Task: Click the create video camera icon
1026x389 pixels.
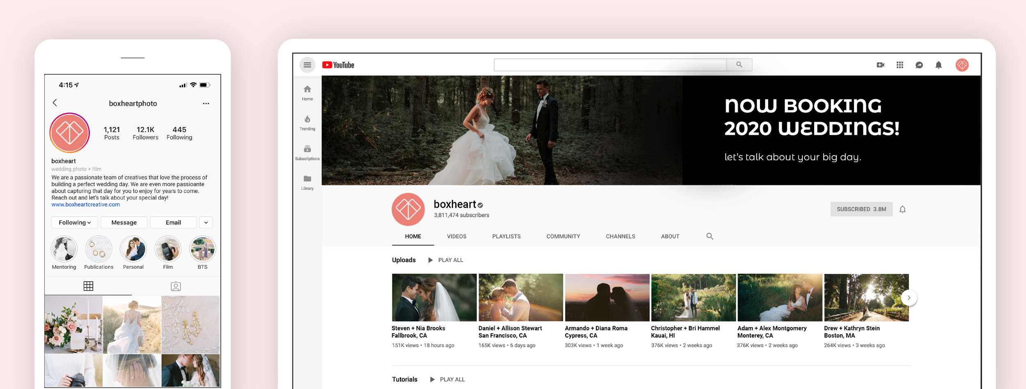Action: [x=880, y=65]
